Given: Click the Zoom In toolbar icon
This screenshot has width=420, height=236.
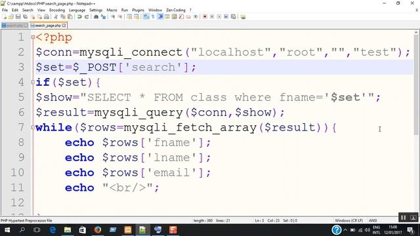Looking at the screenshot, I should coord(113,16).
